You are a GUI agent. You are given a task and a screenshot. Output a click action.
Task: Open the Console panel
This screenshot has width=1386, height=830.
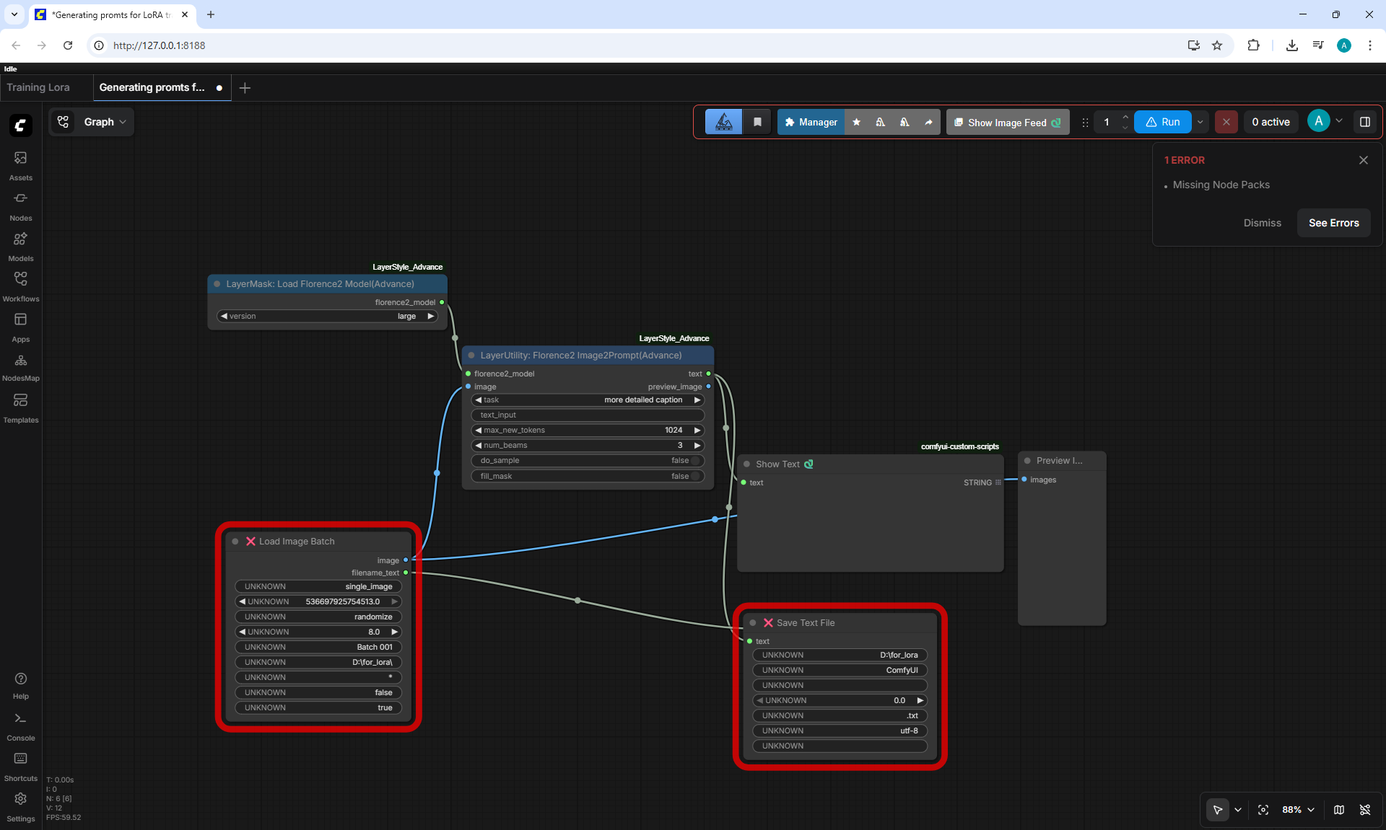point(20,725)
